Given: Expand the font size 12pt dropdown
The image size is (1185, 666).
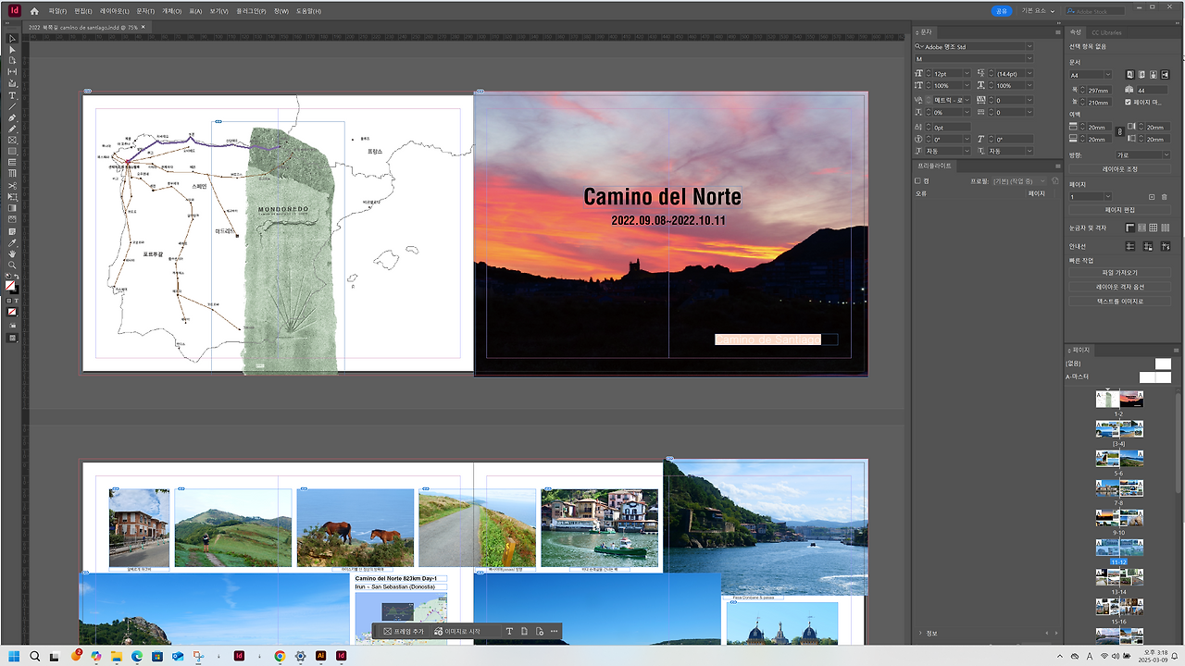Looking at the screenshot, I should [x=967, y=73].
